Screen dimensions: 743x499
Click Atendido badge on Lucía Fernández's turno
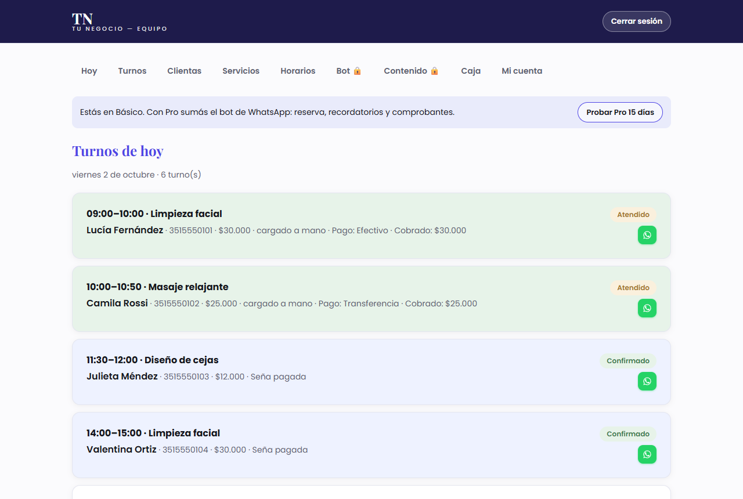click(633, 215)
